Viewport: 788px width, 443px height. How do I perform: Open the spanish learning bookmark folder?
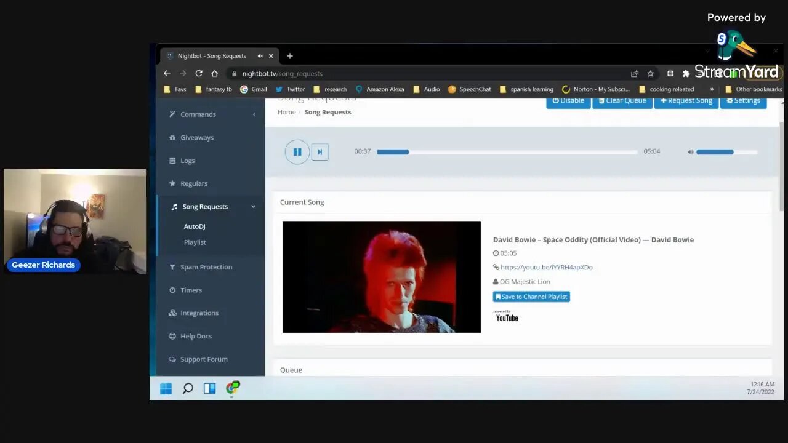(526, 89)
